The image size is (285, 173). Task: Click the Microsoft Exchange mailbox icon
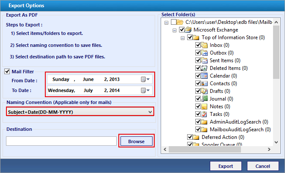tap(188, 30)
